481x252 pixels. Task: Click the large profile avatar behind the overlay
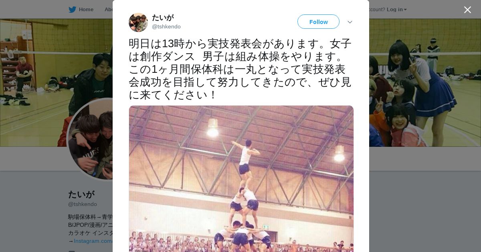pos(90,139)
